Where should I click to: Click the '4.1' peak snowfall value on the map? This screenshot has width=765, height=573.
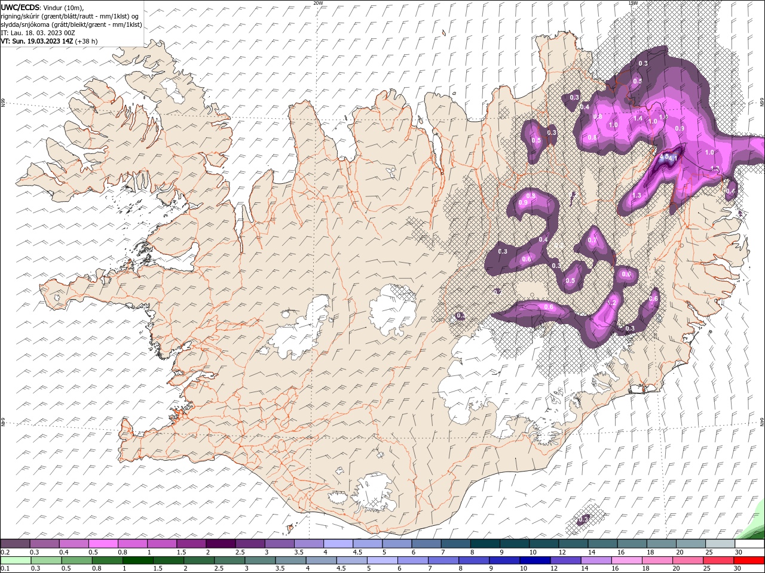672,158
